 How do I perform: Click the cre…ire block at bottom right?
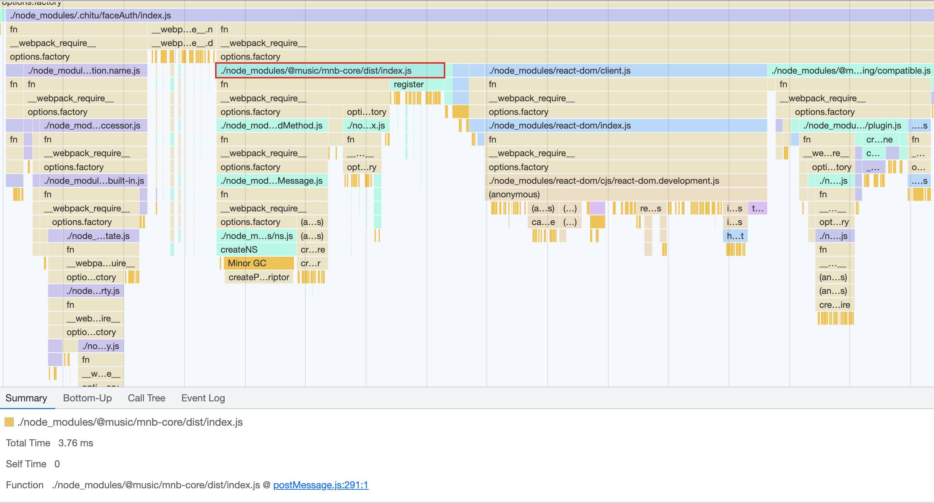tap(835, 305)
